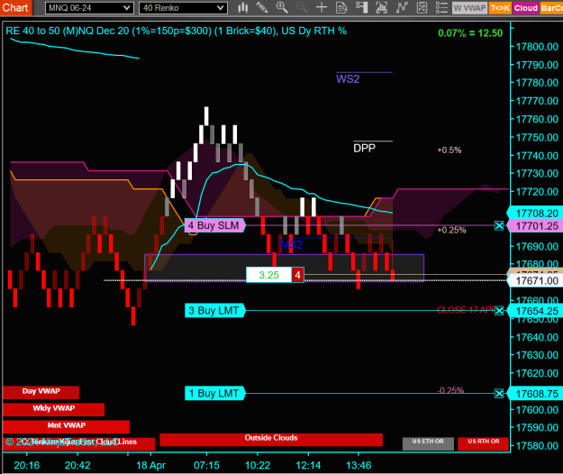Toggle the Cloud toolbar button

coord(526,8)
